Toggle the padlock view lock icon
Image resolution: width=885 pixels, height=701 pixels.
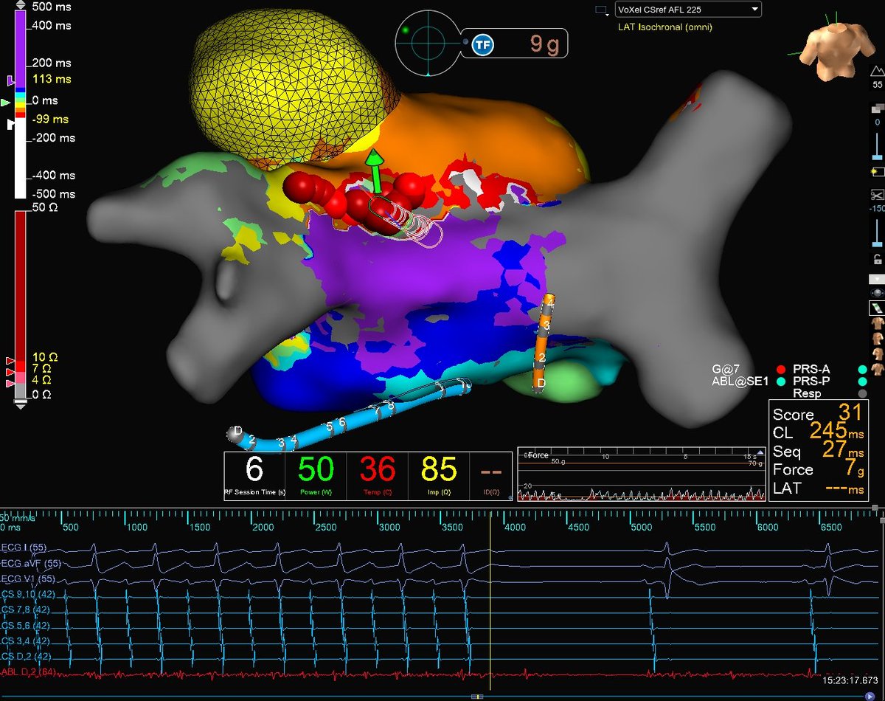pyautogui.click(x=877, y=259)
